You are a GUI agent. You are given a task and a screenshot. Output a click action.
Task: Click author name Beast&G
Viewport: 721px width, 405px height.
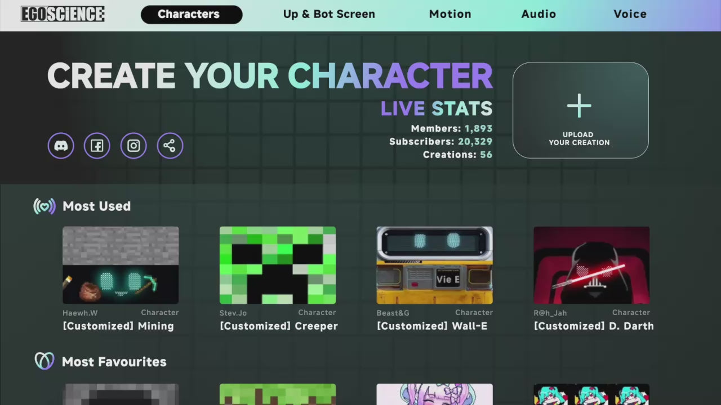(x=393, y=313)
